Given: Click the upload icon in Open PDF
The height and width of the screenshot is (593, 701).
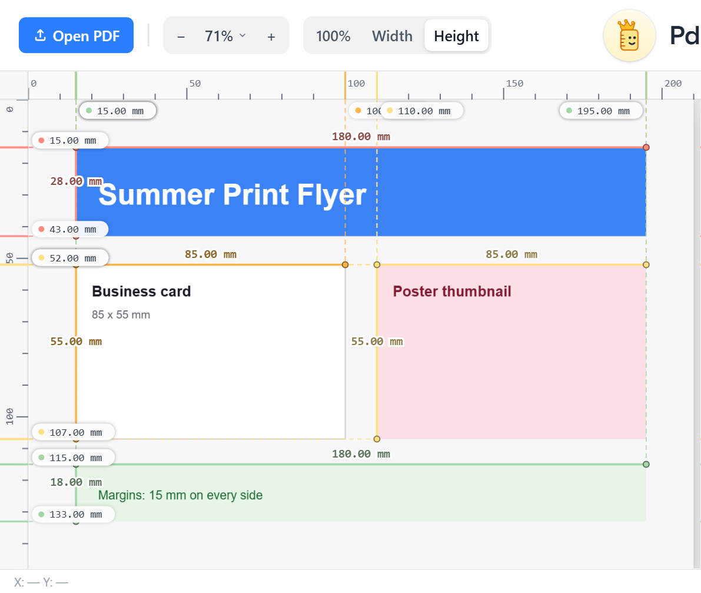Looking at the screenshot, I should tap(40, 35).
